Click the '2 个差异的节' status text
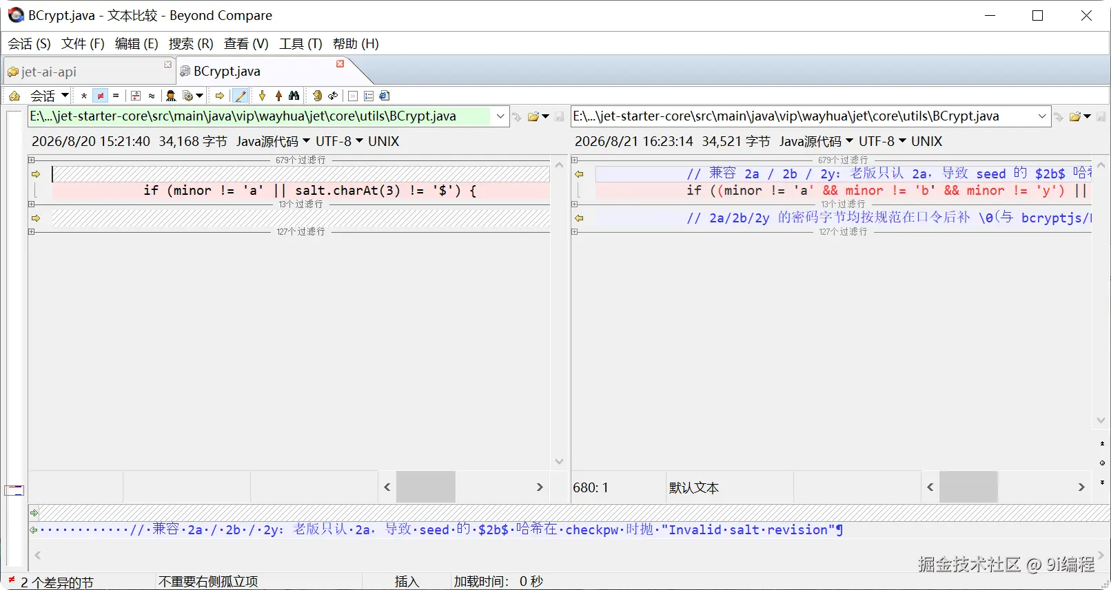Screen dimensions: 1111x590 click(x=57, y=582)
